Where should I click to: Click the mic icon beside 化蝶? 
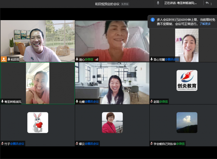[x=77, y=101]
